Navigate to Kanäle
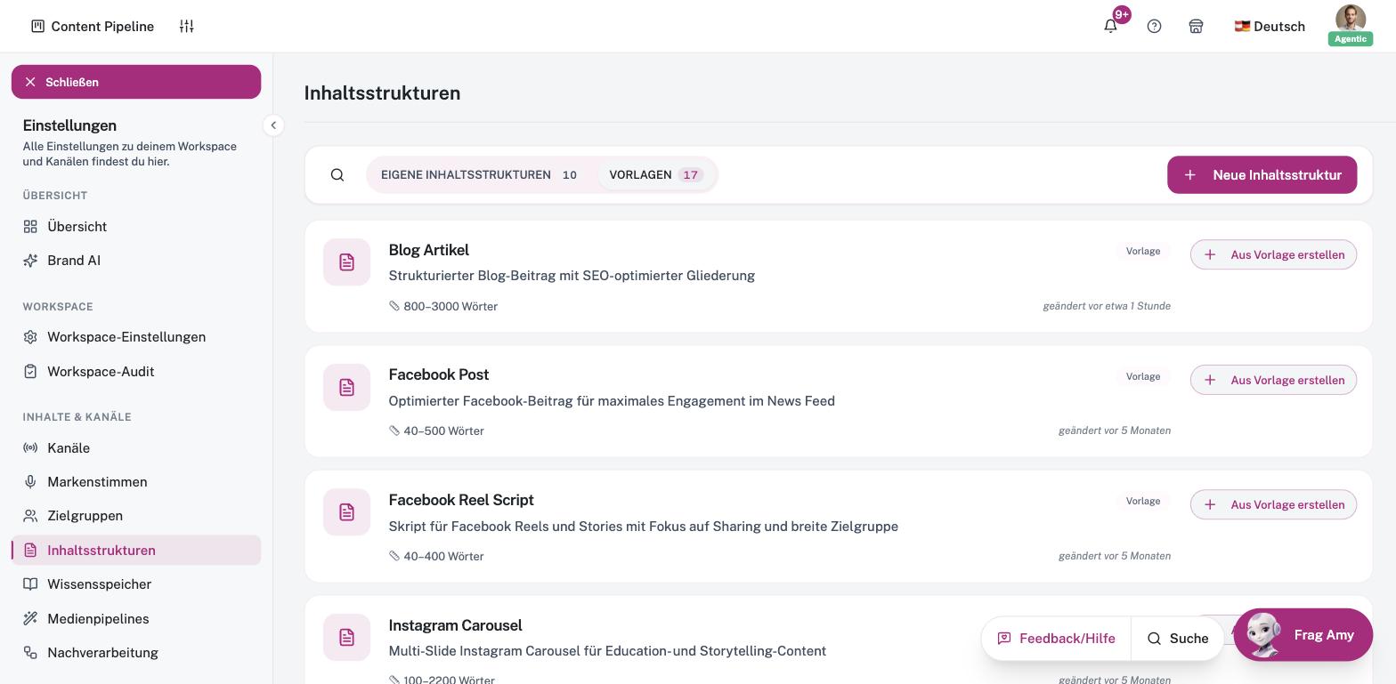The width and height of the screenshot is (1396, 684). click(136, 448)
